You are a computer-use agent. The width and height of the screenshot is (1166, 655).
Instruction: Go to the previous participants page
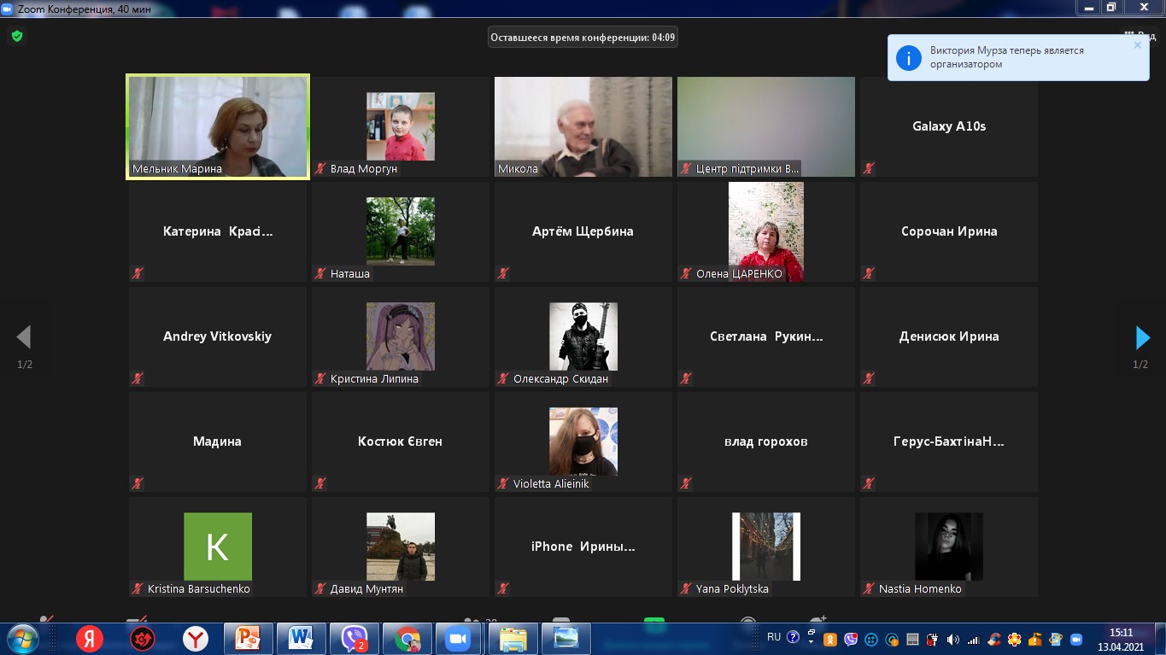pos(24,338)
